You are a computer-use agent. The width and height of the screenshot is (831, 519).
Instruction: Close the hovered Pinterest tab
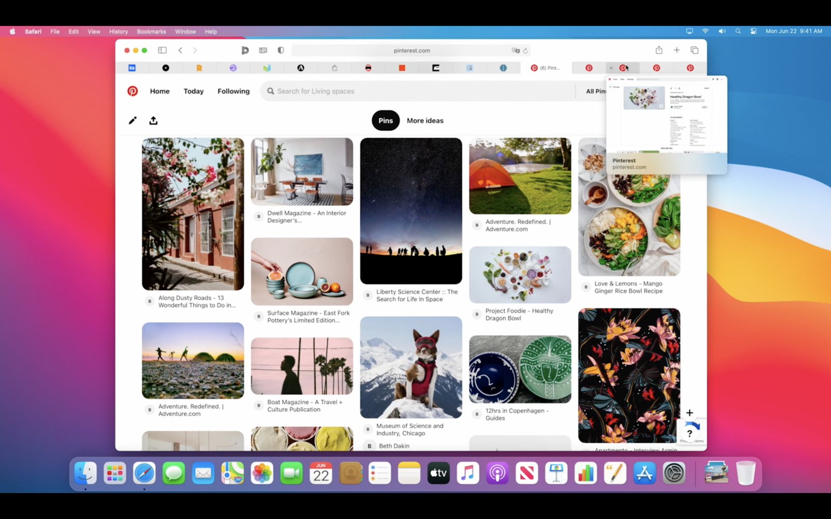coord(611,68)
